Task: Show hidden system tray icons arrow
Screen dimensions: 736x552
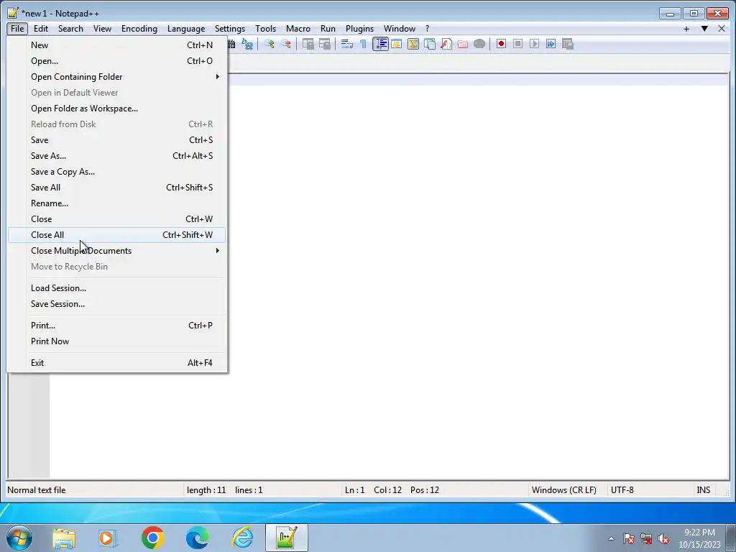Action: click(x=611, y=538)
